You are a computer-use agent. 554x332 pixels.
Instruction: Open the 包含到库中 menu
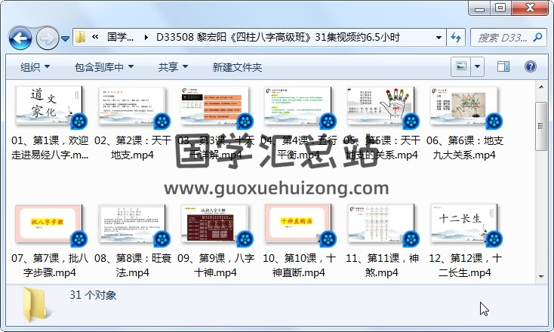[x=104, y=66]
